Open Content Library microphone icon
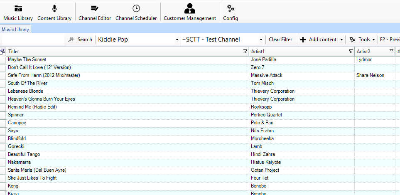 pos(54,8)
